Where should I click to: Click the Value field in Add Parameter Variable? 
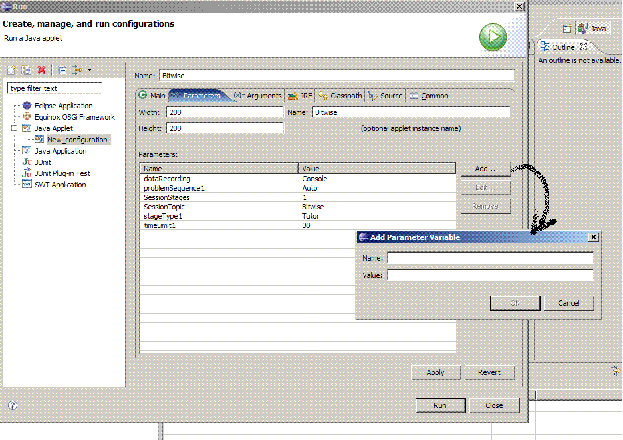point(490,275)
